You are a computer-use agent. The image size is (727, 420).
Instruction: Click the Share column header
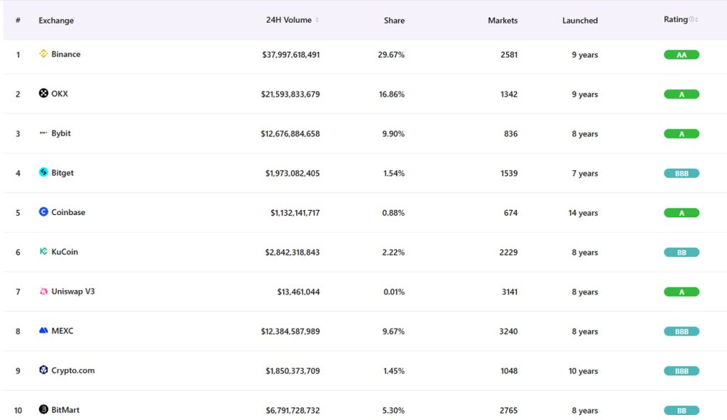(x=394, y=21)
